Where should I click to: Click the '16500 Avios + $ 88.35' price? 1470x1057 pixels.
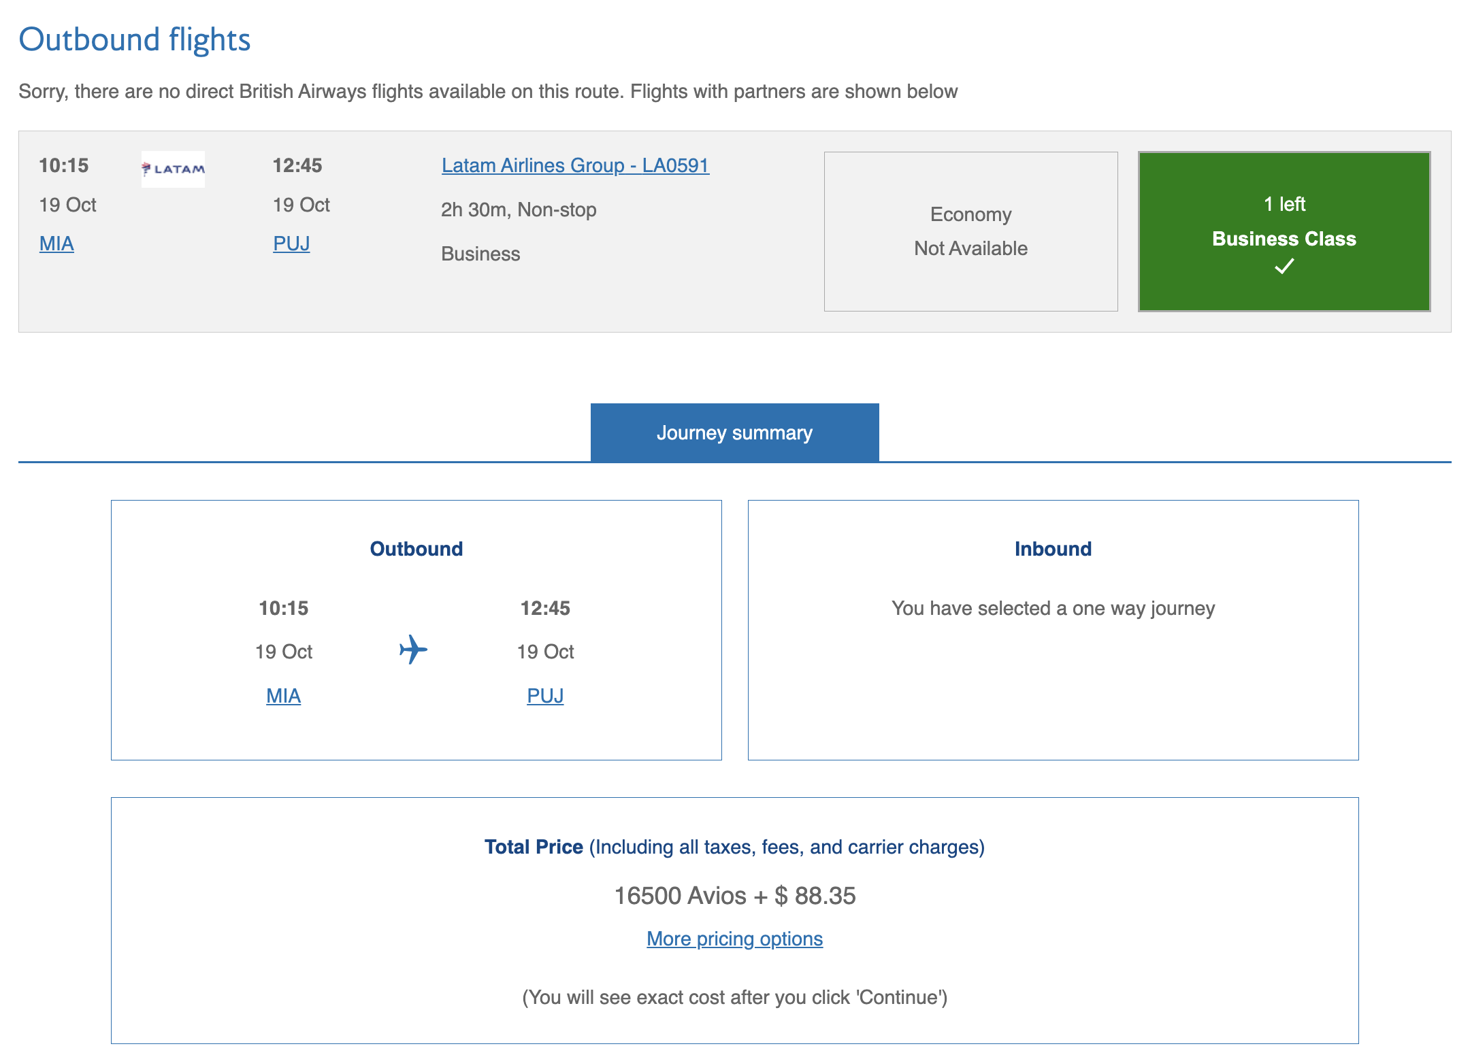point(734,896)
